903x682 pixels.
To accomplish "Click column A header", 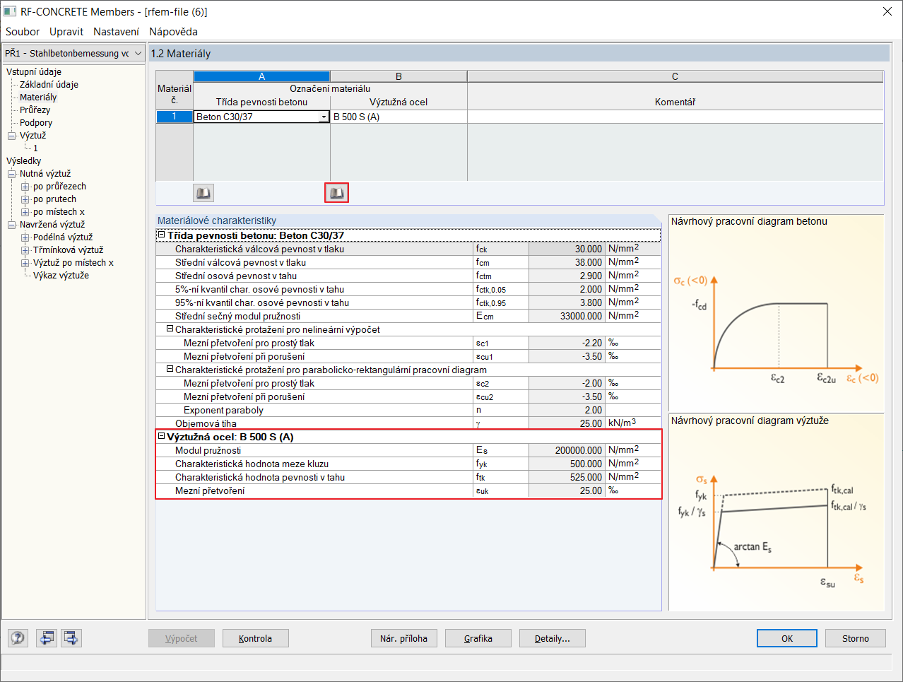I will point(261,76).
